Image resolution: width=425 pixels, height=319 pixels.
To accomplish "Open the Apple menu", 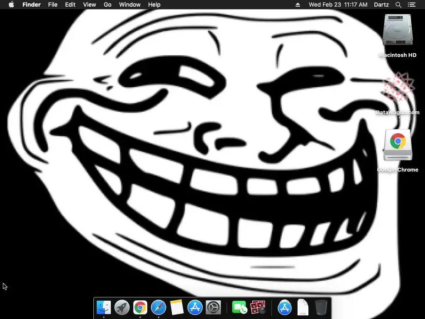I will [x=11, y=5].
